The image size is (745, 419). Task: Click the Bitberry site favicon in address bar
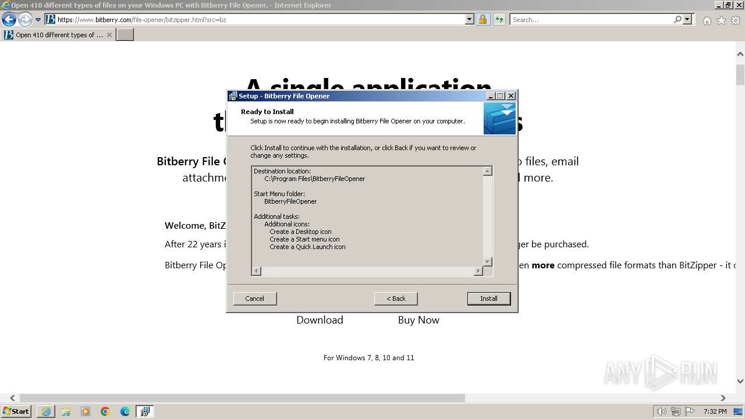[x=51, y=20]
